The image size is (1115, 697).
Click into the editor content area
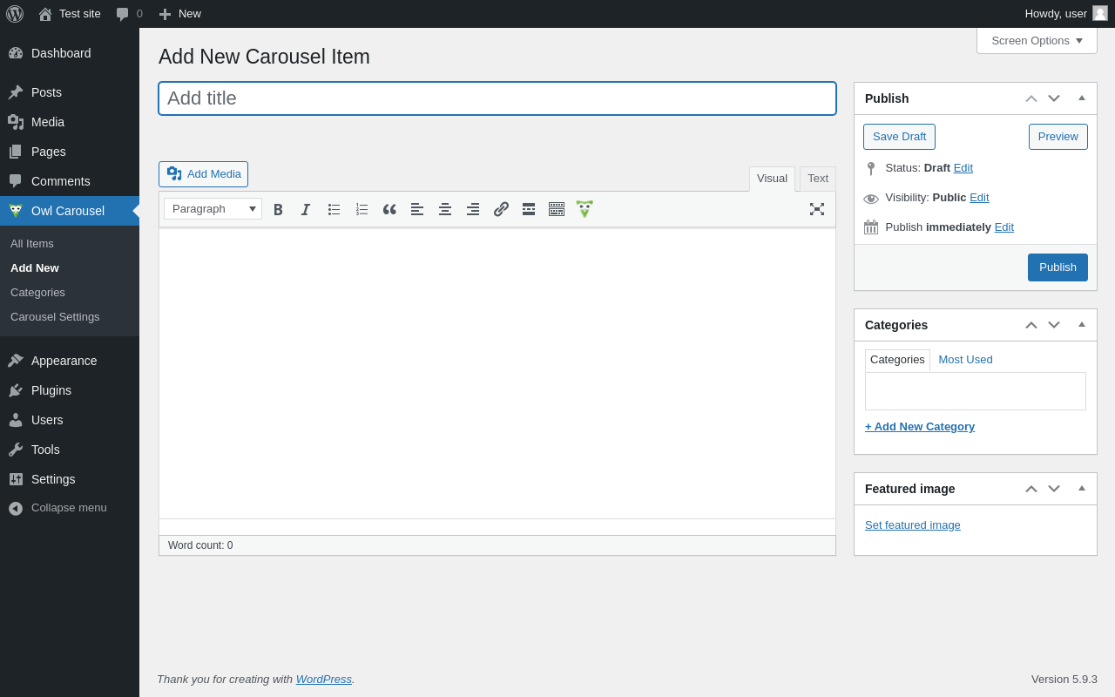click(497, 373)
